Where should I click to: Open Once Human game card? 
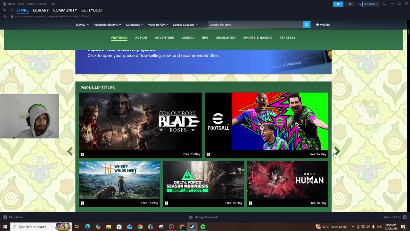click(288, 184)
